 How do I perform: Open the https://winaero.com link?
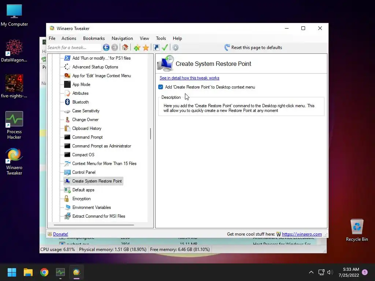[x=302, y=234]
